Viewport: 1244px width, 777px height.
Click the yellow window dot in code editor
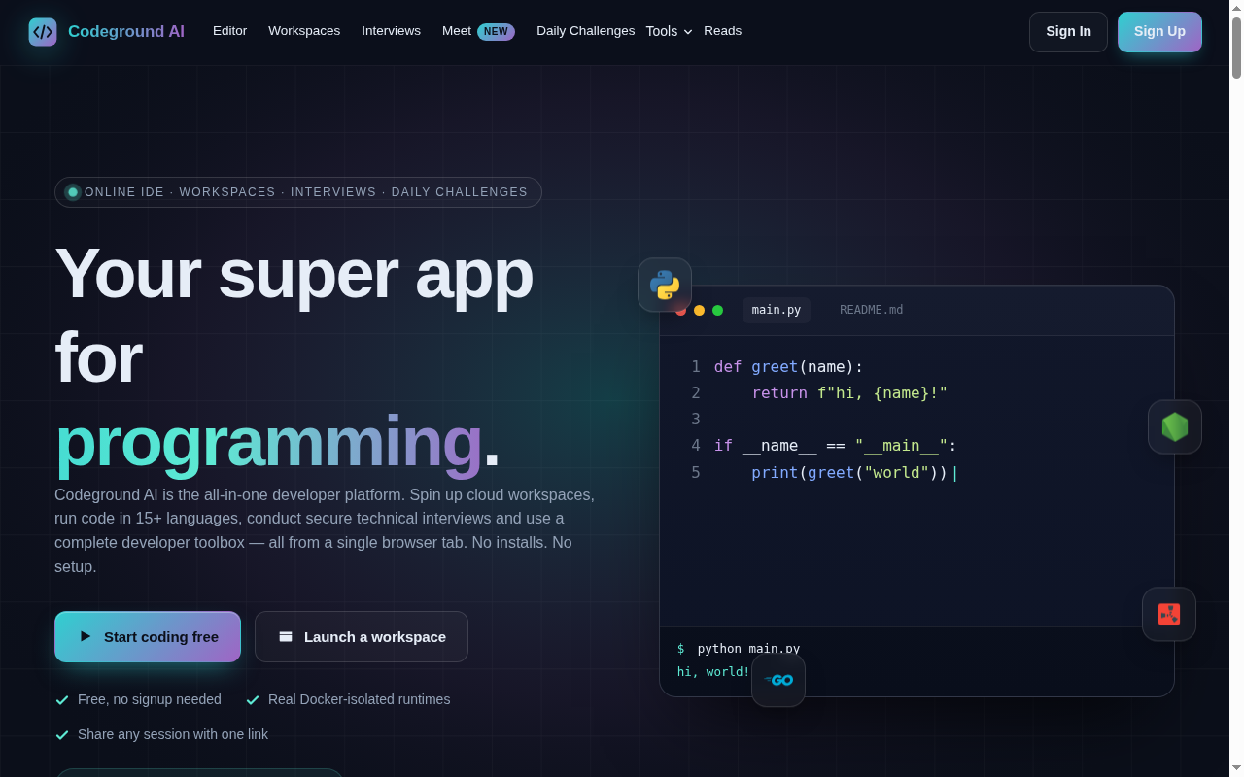[x=699, y=310]
